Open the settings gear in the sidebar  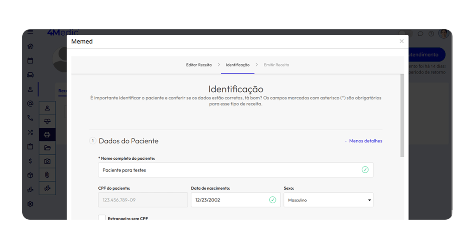tap(30, 204)
